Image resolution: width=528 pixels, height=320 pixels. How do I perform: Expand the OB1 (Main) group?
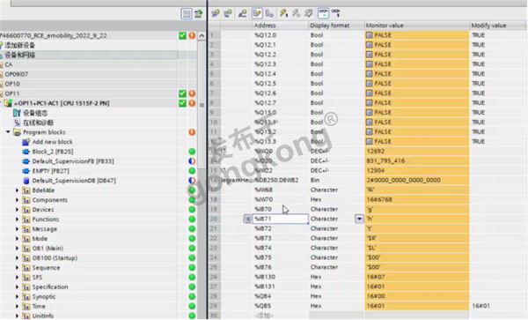point(18,249)
